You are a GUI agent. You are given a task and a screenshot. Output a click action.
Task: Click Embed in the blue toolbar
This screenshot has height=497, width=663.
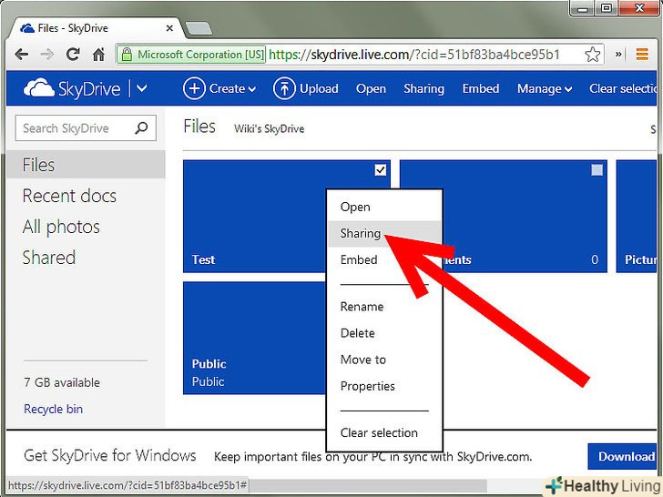[480, 88]
